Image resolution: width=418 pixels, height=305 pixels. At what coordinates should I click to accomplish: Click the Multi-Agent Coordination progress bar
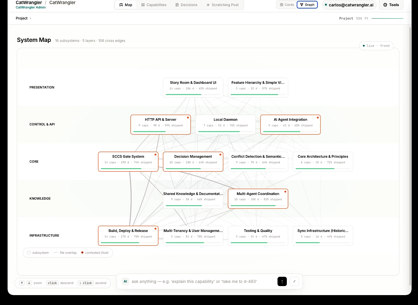(258, 205)
